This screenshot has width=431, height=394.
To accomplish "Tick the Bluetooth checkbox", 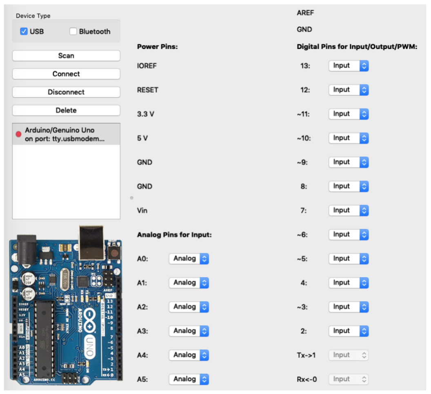I will point(73,31).
